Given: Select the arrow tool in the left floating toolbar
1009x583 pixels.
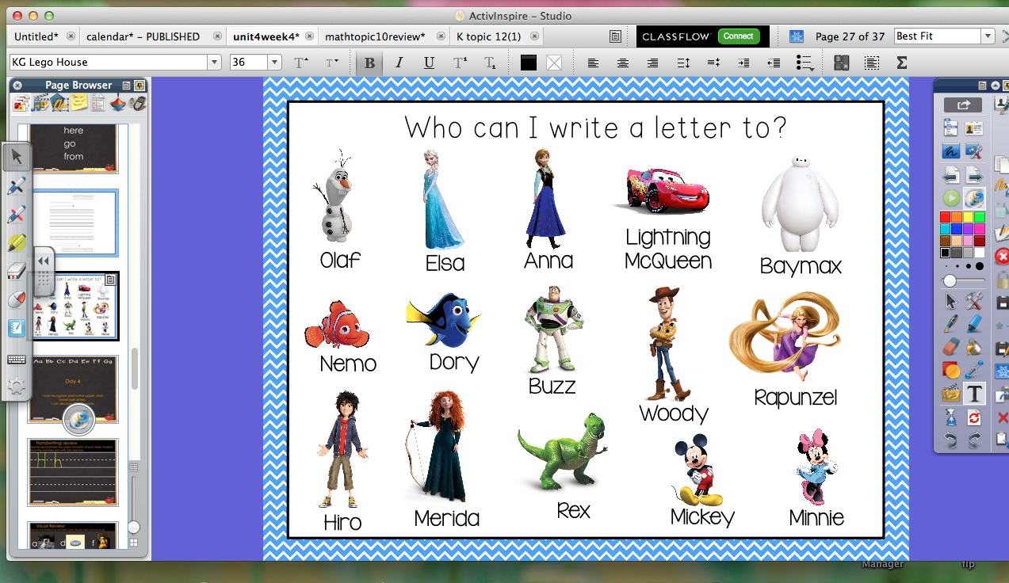Looking at the screenshot, I should [x=17, y=157].
